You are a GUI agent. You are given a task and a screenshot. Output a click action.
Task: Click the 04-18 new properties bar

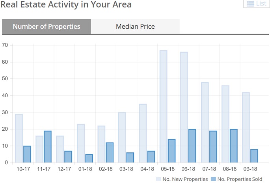coord(143,133)
